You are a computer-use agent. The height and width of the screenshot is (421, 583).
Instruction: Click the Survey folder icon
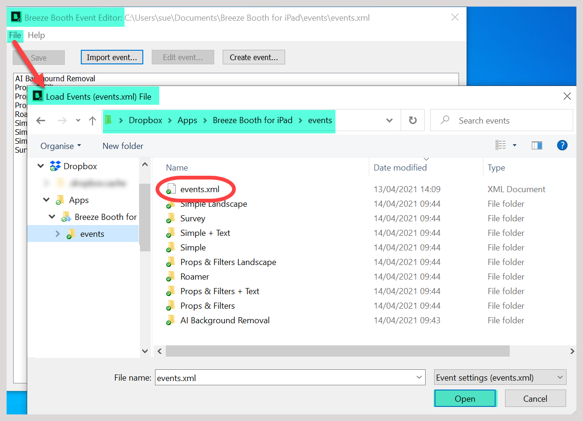(x=170, y=218)
